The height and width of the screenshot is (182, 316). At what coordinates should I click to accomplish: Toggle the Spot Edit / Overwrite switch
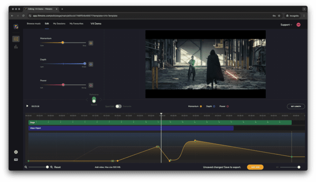118,106
